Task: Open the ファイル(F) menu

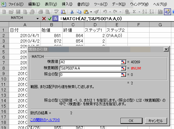Action: [x=16, y=4]
